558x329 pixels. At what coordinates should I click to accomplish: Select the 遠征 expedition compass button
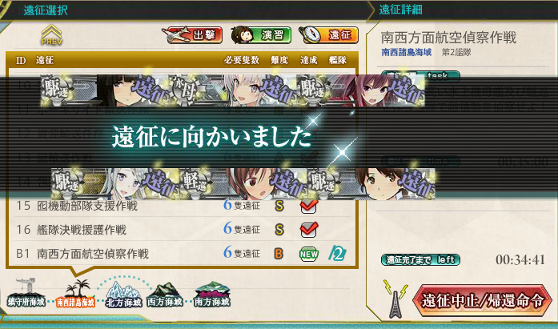[328, 35]
